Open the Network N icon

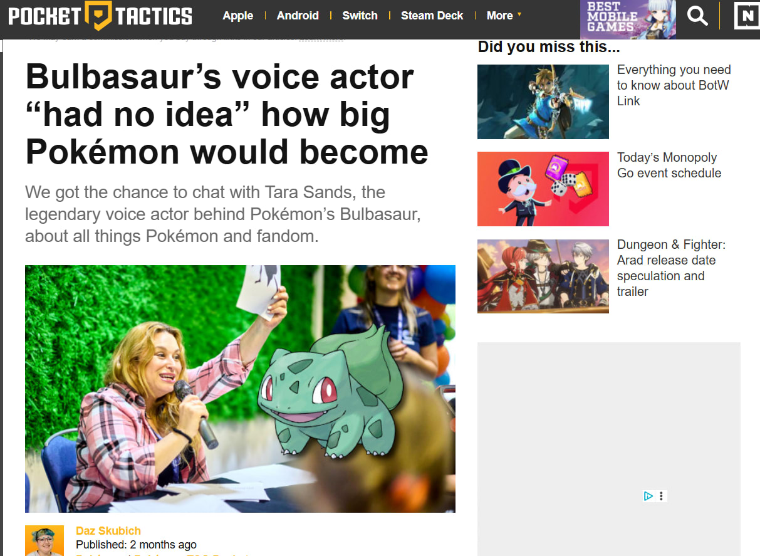click(746, 16)
